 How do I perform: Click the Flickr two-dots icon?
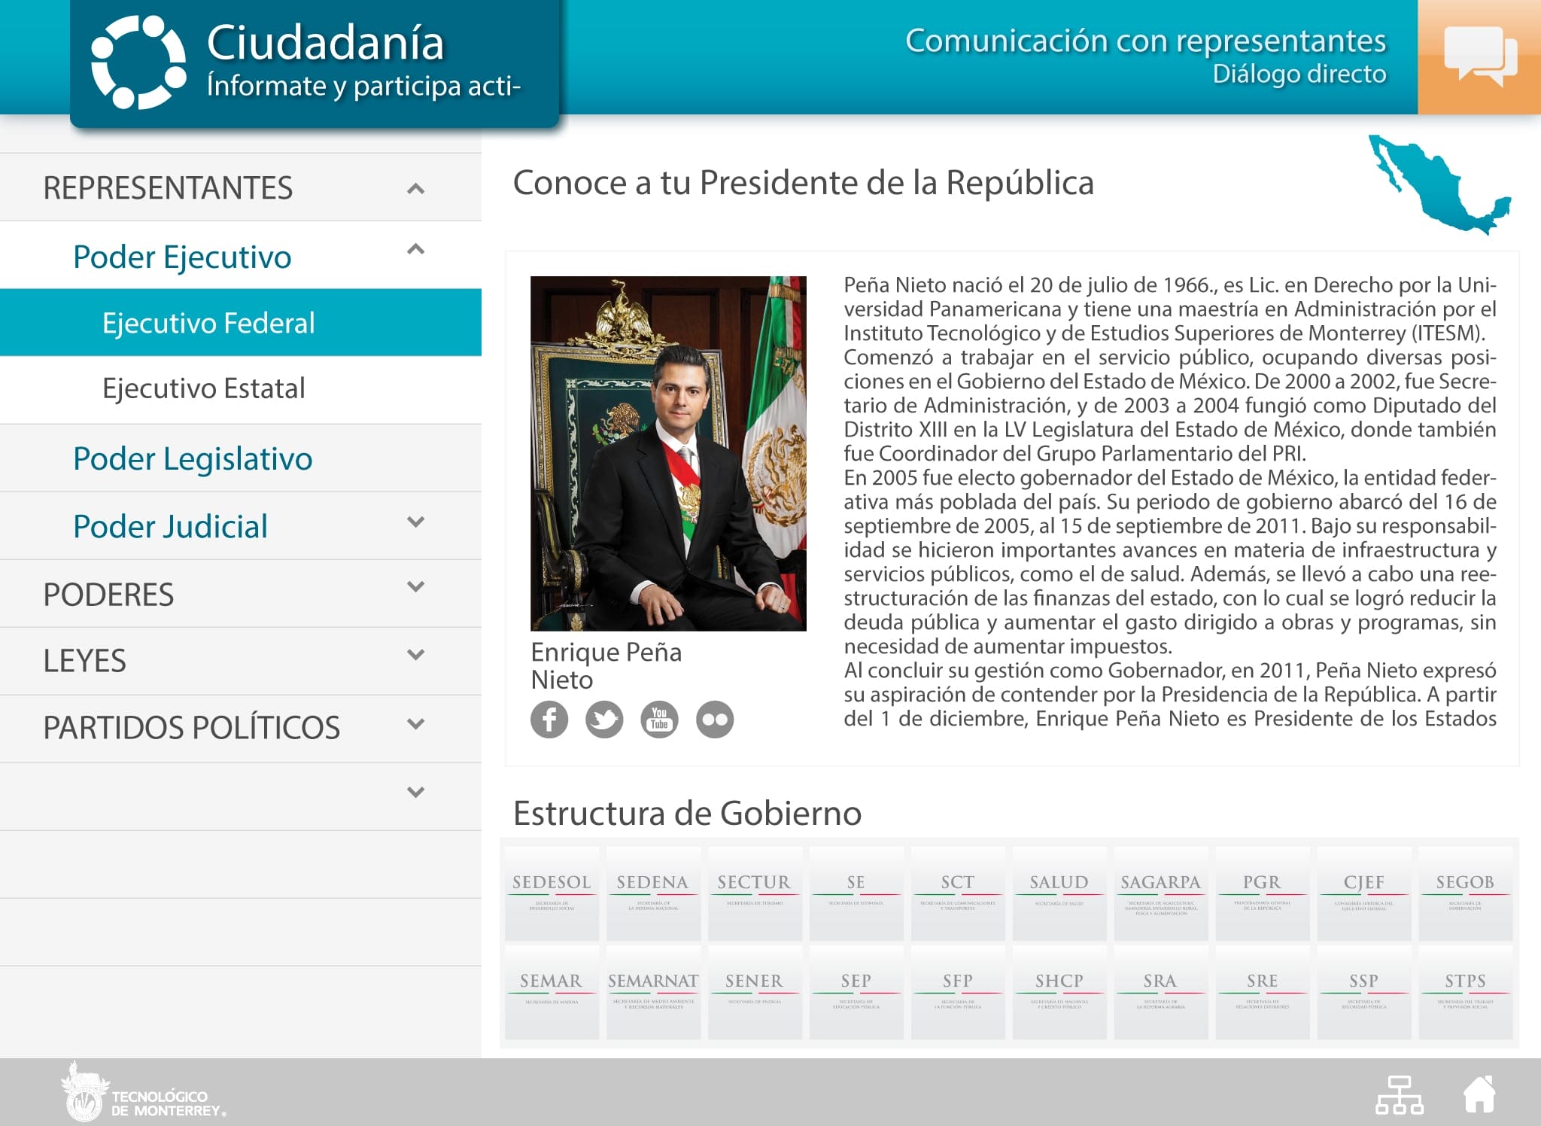pos(714,720)
